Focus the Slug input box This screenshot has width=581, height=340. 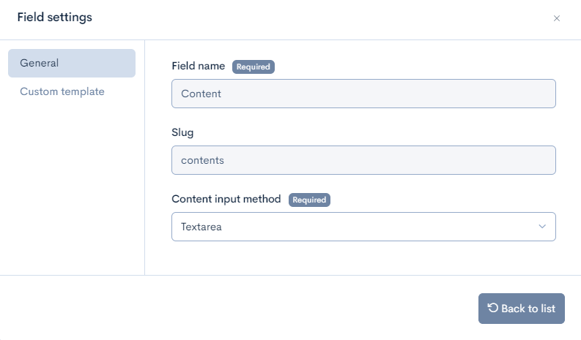(363, 160)
